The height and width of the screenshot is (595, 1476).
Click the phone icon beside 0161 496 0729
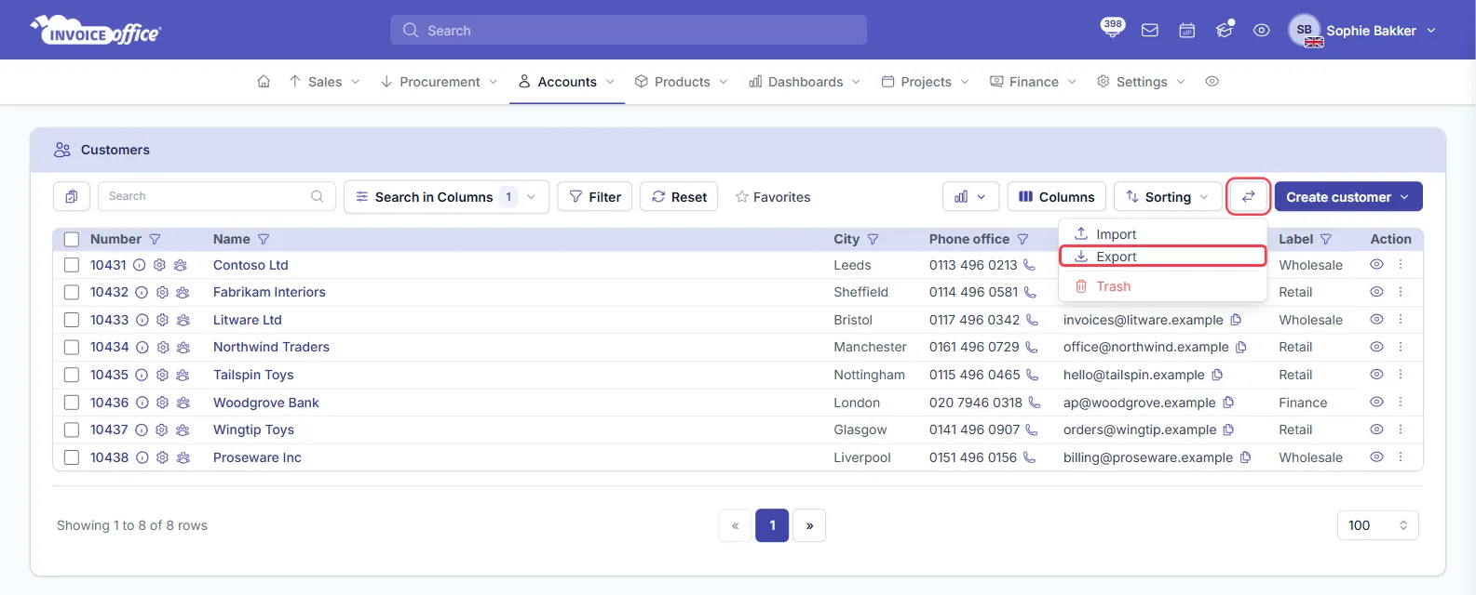click(1032, 347)
